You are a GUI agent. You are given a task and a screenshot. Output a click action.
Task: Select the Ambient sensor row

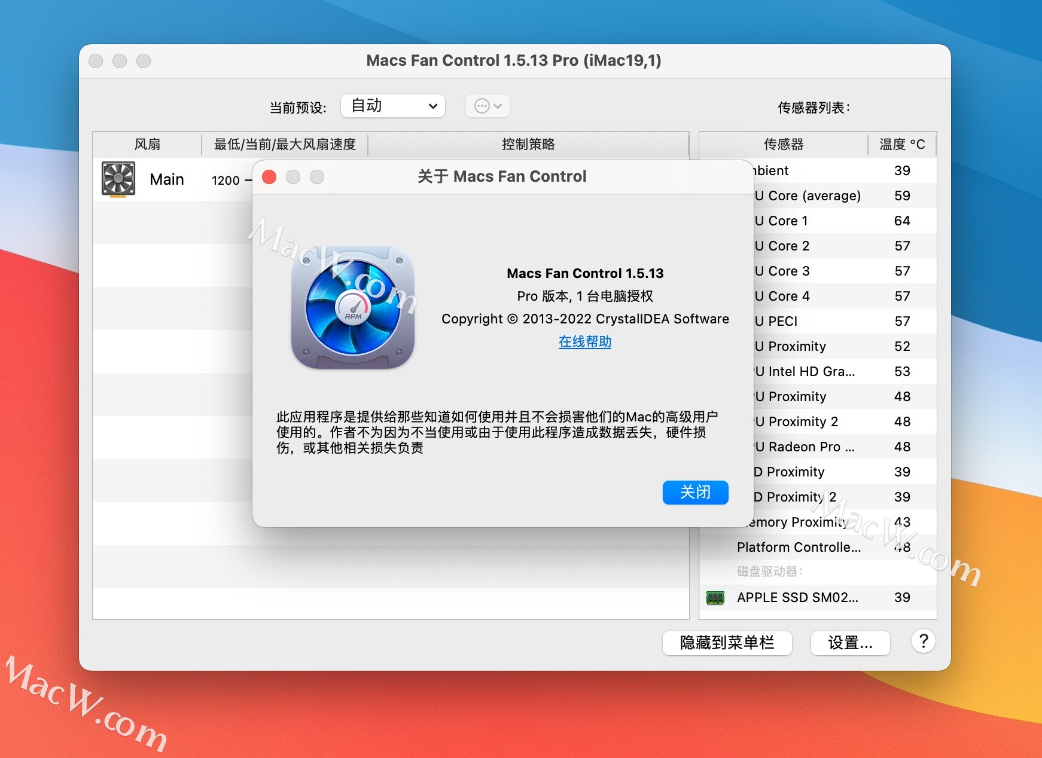pyautogui.click(x=837, y=170)
